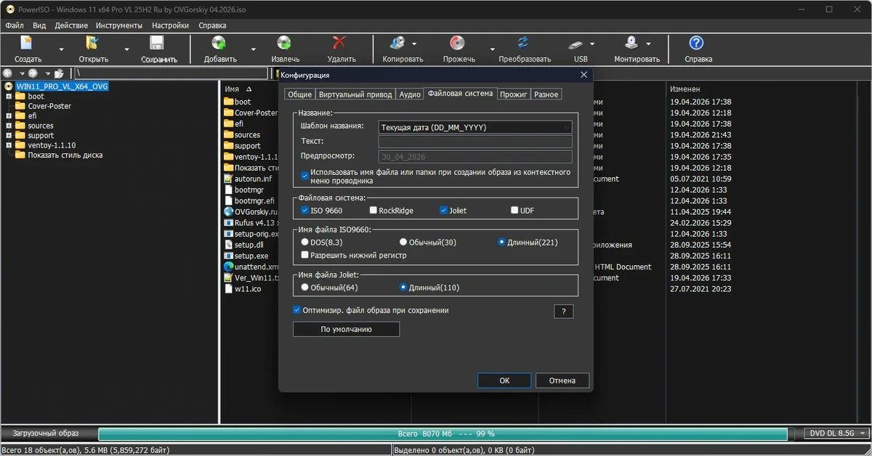
Task: Click the Открыть (Open) toolbar icon
Action: tap(92, 43)
